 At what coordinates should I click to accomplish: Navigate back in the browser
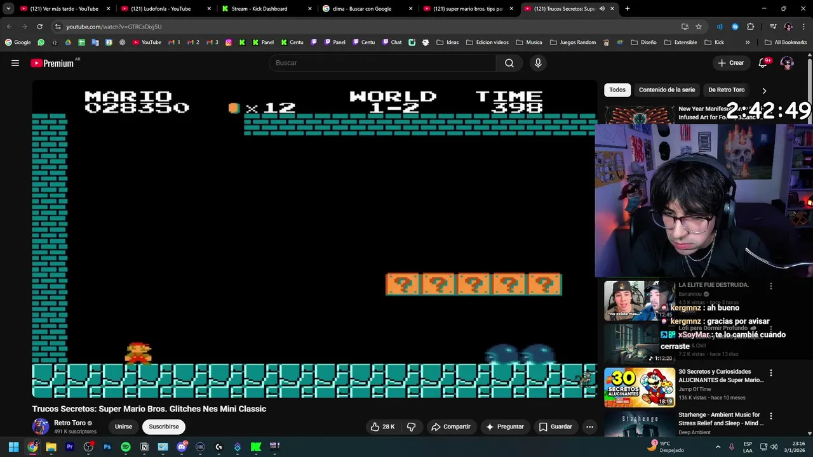(9, 27)
